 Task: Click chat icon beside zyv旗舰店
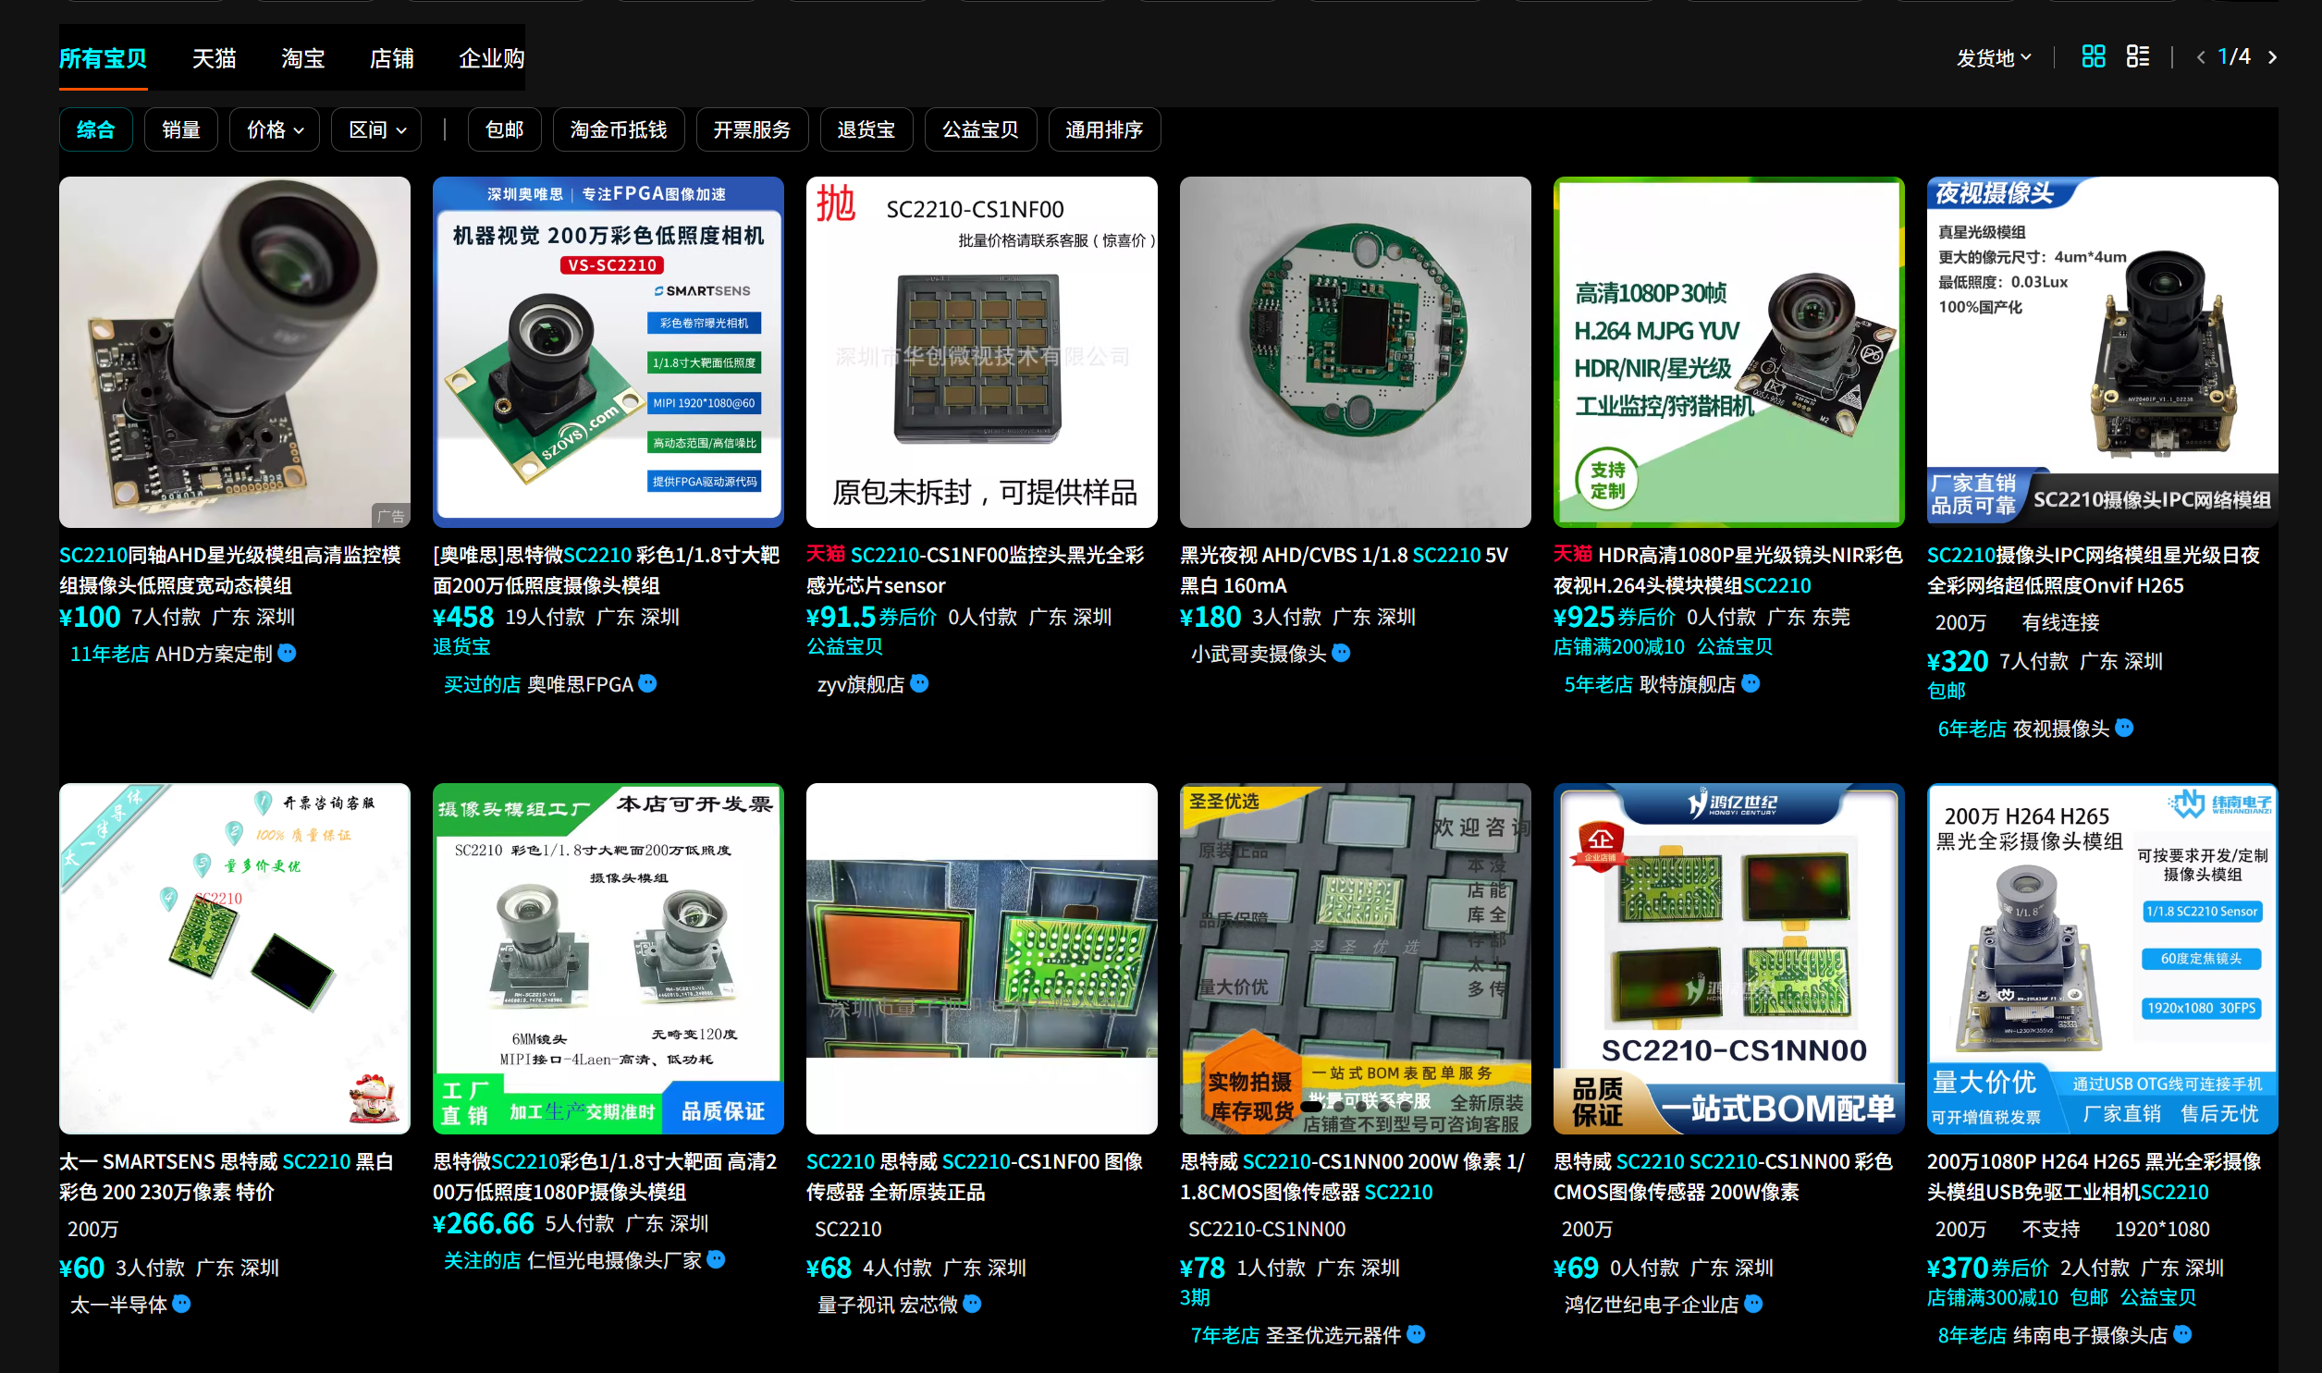point(919,683)
